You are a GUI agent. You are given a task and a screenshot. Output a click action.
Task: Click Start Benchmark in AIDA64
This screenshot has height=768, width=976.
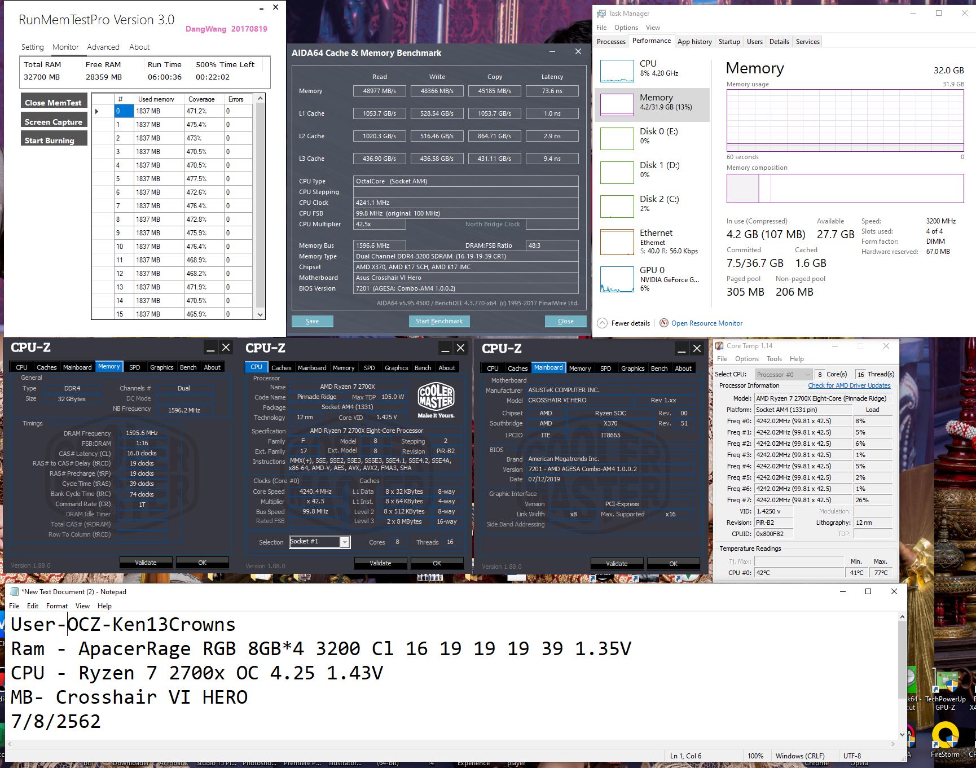tap(439, 321)
